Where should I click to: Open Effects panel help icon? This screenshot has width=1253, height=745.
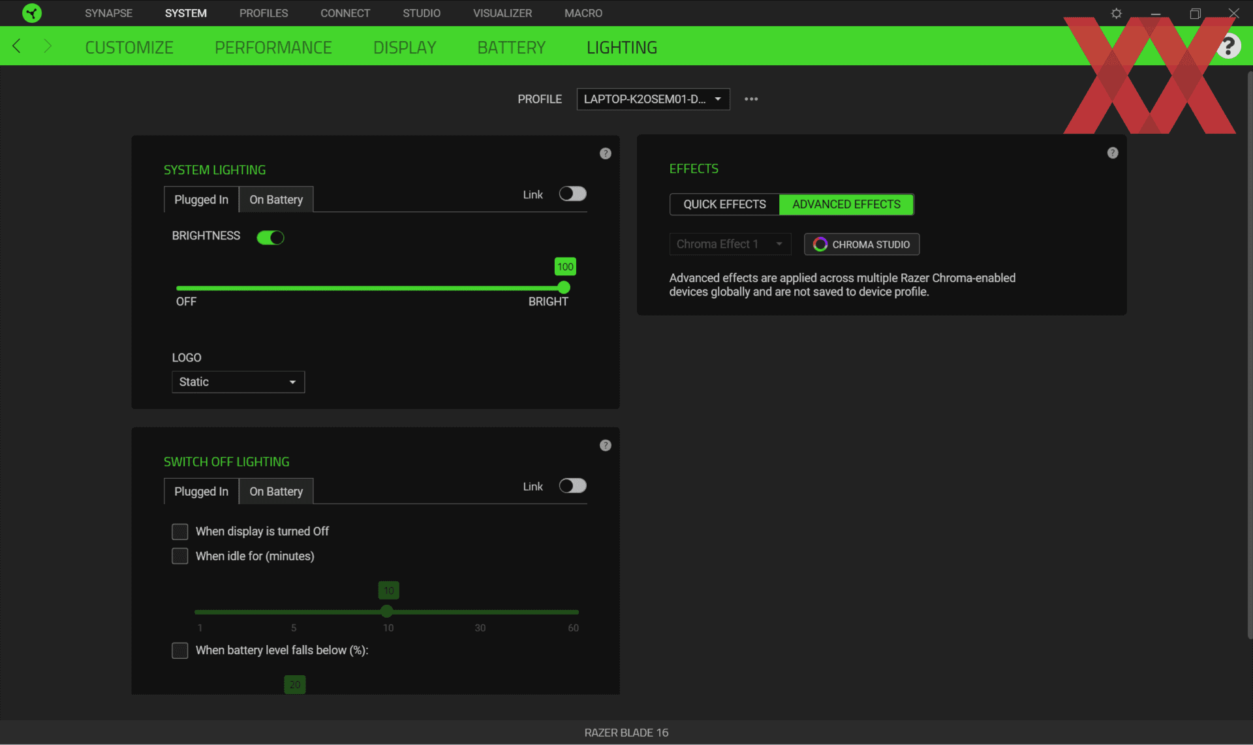[x=1113, y=153]
